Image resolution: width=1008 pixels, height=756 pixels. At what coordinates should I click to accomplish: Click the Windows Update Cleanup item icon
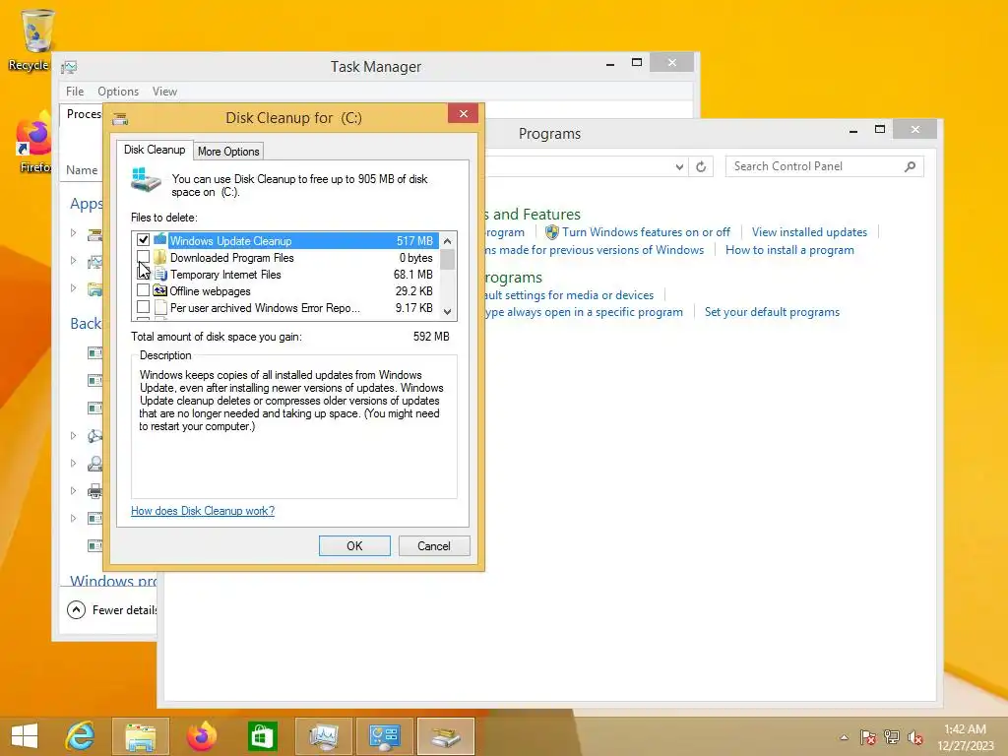(x=160, y=240)
